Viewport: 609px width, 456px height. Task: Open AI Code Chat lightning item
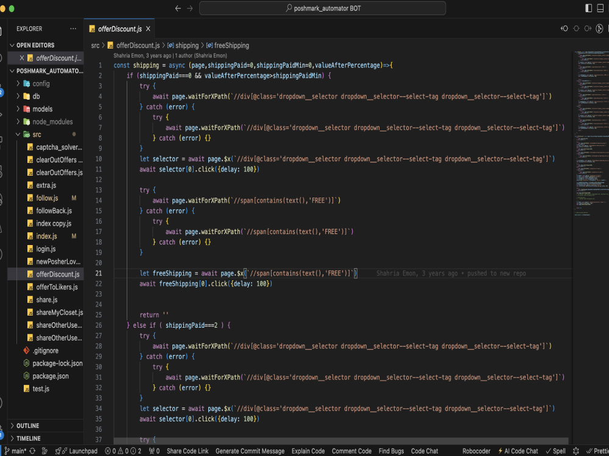(518, 451)
